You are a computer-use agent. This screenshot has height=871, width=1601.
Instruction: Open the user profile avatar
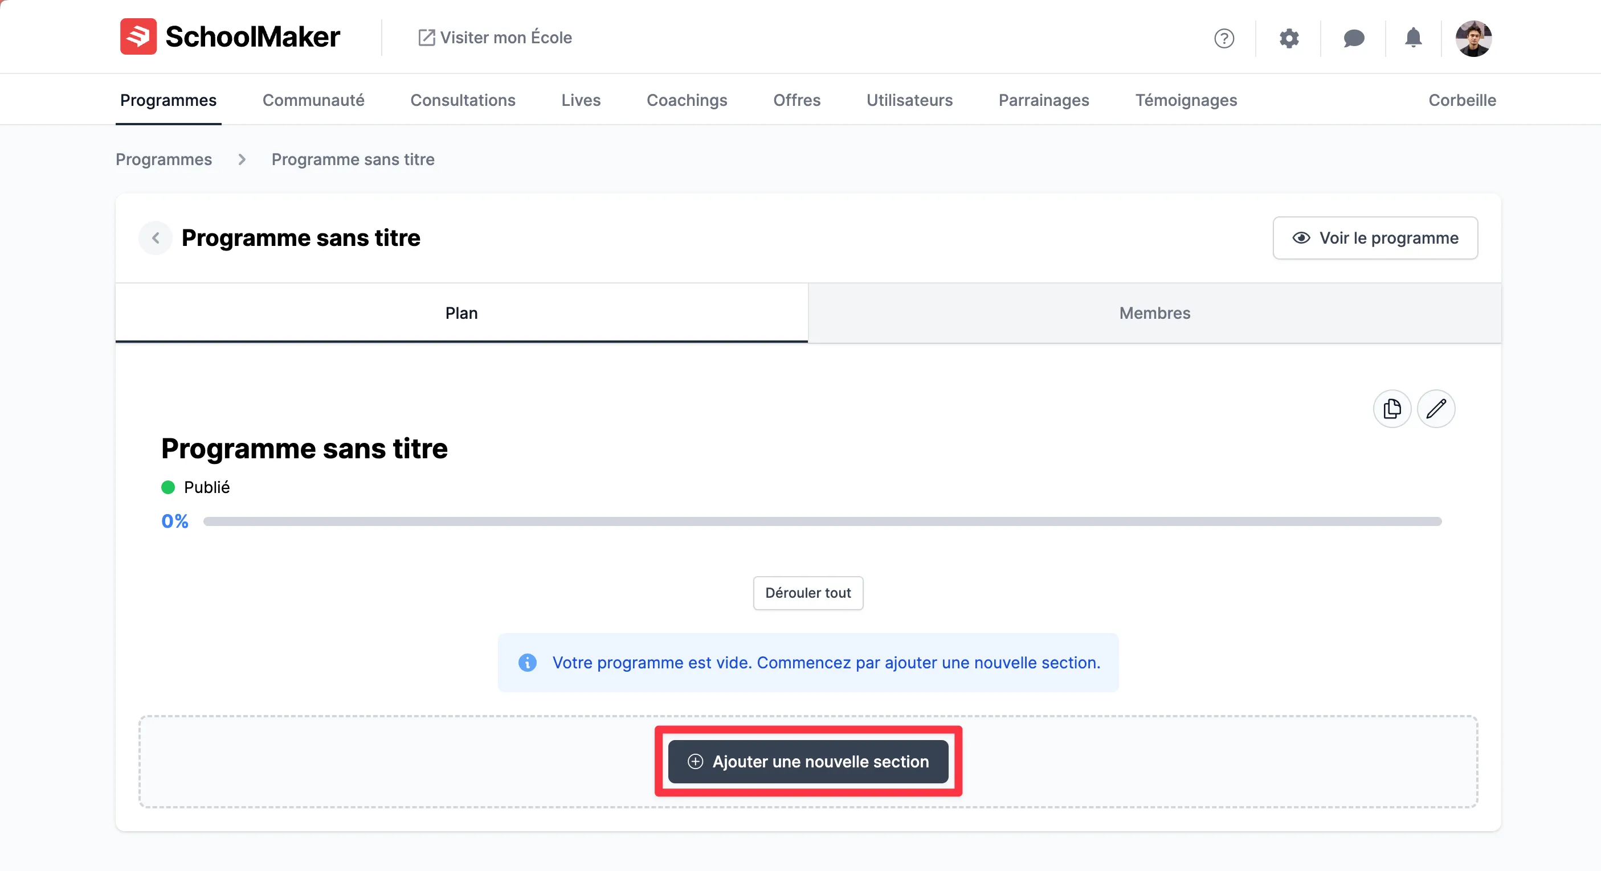[1473, 39]
